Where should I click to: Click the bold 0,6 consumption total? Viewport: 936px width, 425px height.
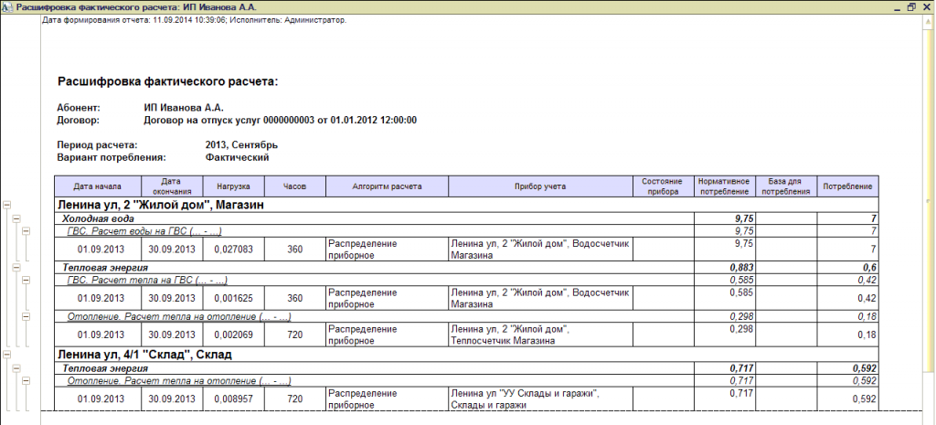847,268
